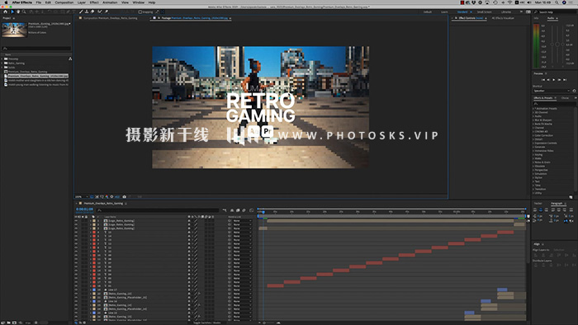Image resolution: width=578 pixels, height=325 pixels.
Task: Click the snapshot camera icon below viewer
Action: 124,197
